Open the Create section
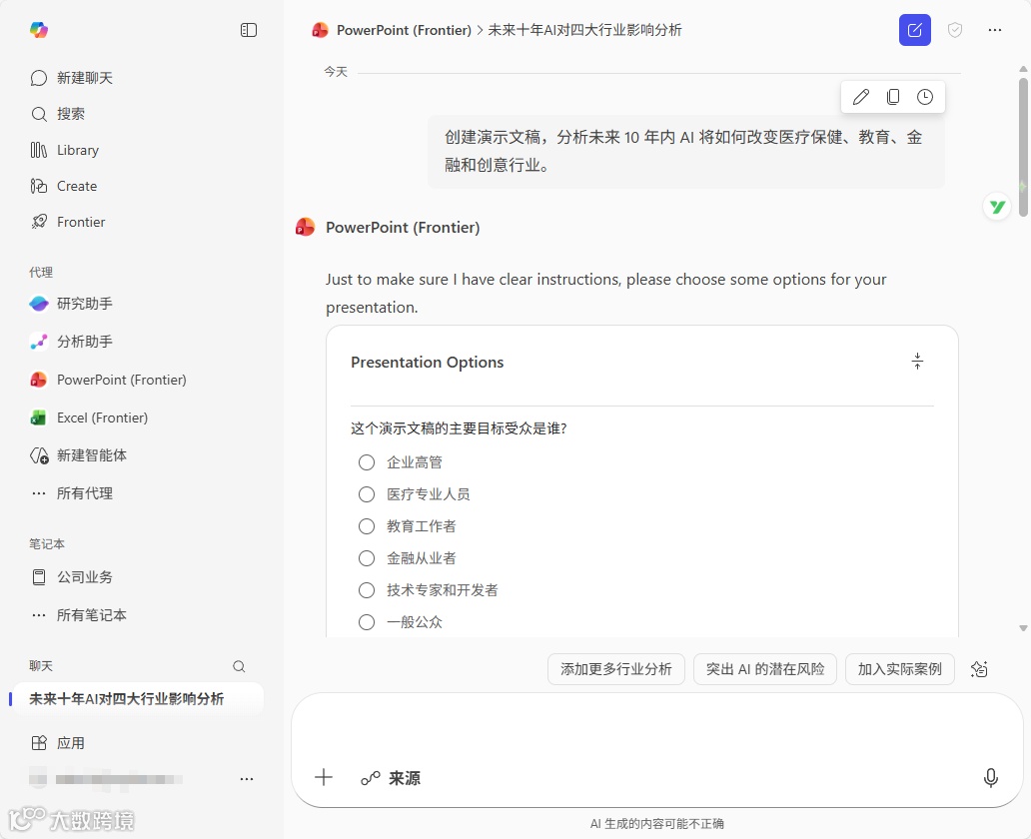This screenshot has height=839, width=1031. coord(64,186)
